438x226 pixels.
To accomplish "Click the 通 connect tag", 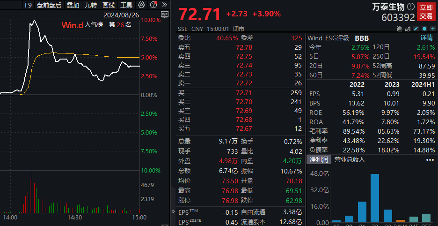I will [x=399, y=29].
